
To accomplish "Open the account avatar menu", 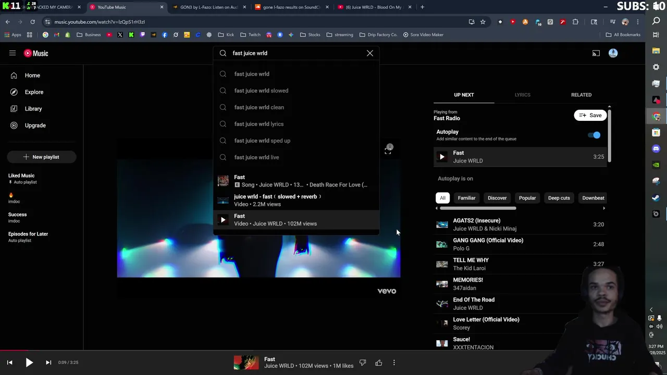I will 613,53.
